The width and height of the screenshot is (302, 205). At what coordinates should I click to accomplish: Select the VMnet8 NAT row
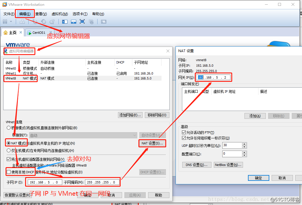(x=83, y=78)
